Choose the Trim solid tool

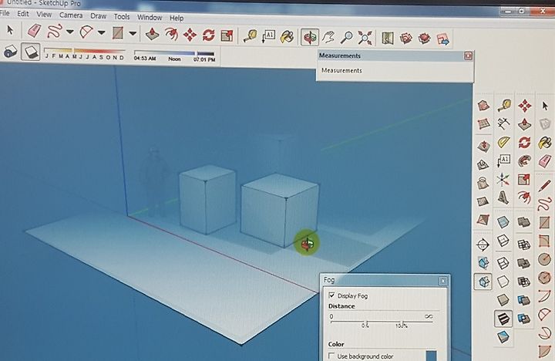[524, 300]
